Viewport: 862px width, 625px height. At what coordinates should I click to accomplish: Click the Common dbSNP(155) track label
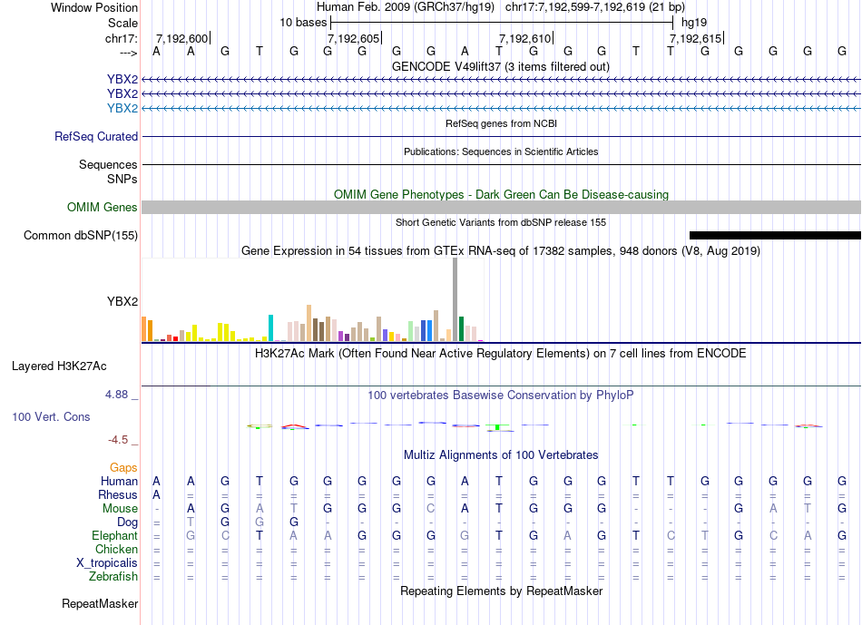tap(81, 235)
